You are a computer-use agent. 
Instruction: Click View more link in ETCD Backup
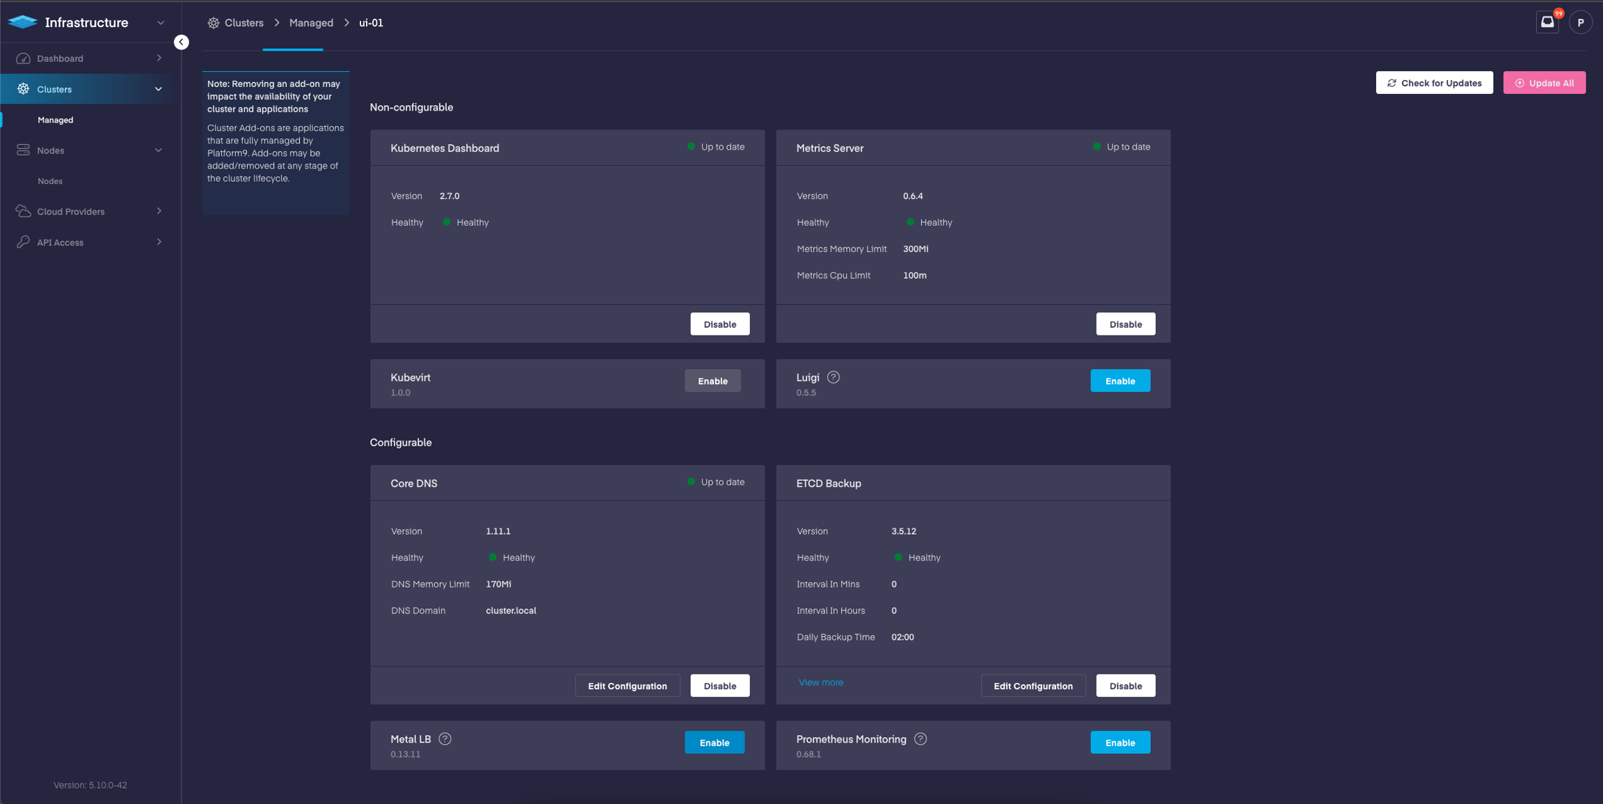(820, 682)
